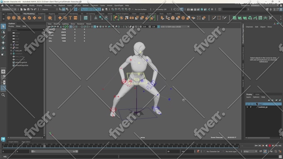Click the Maya M logo icon

pyautogui.click(x=3, y=139)
